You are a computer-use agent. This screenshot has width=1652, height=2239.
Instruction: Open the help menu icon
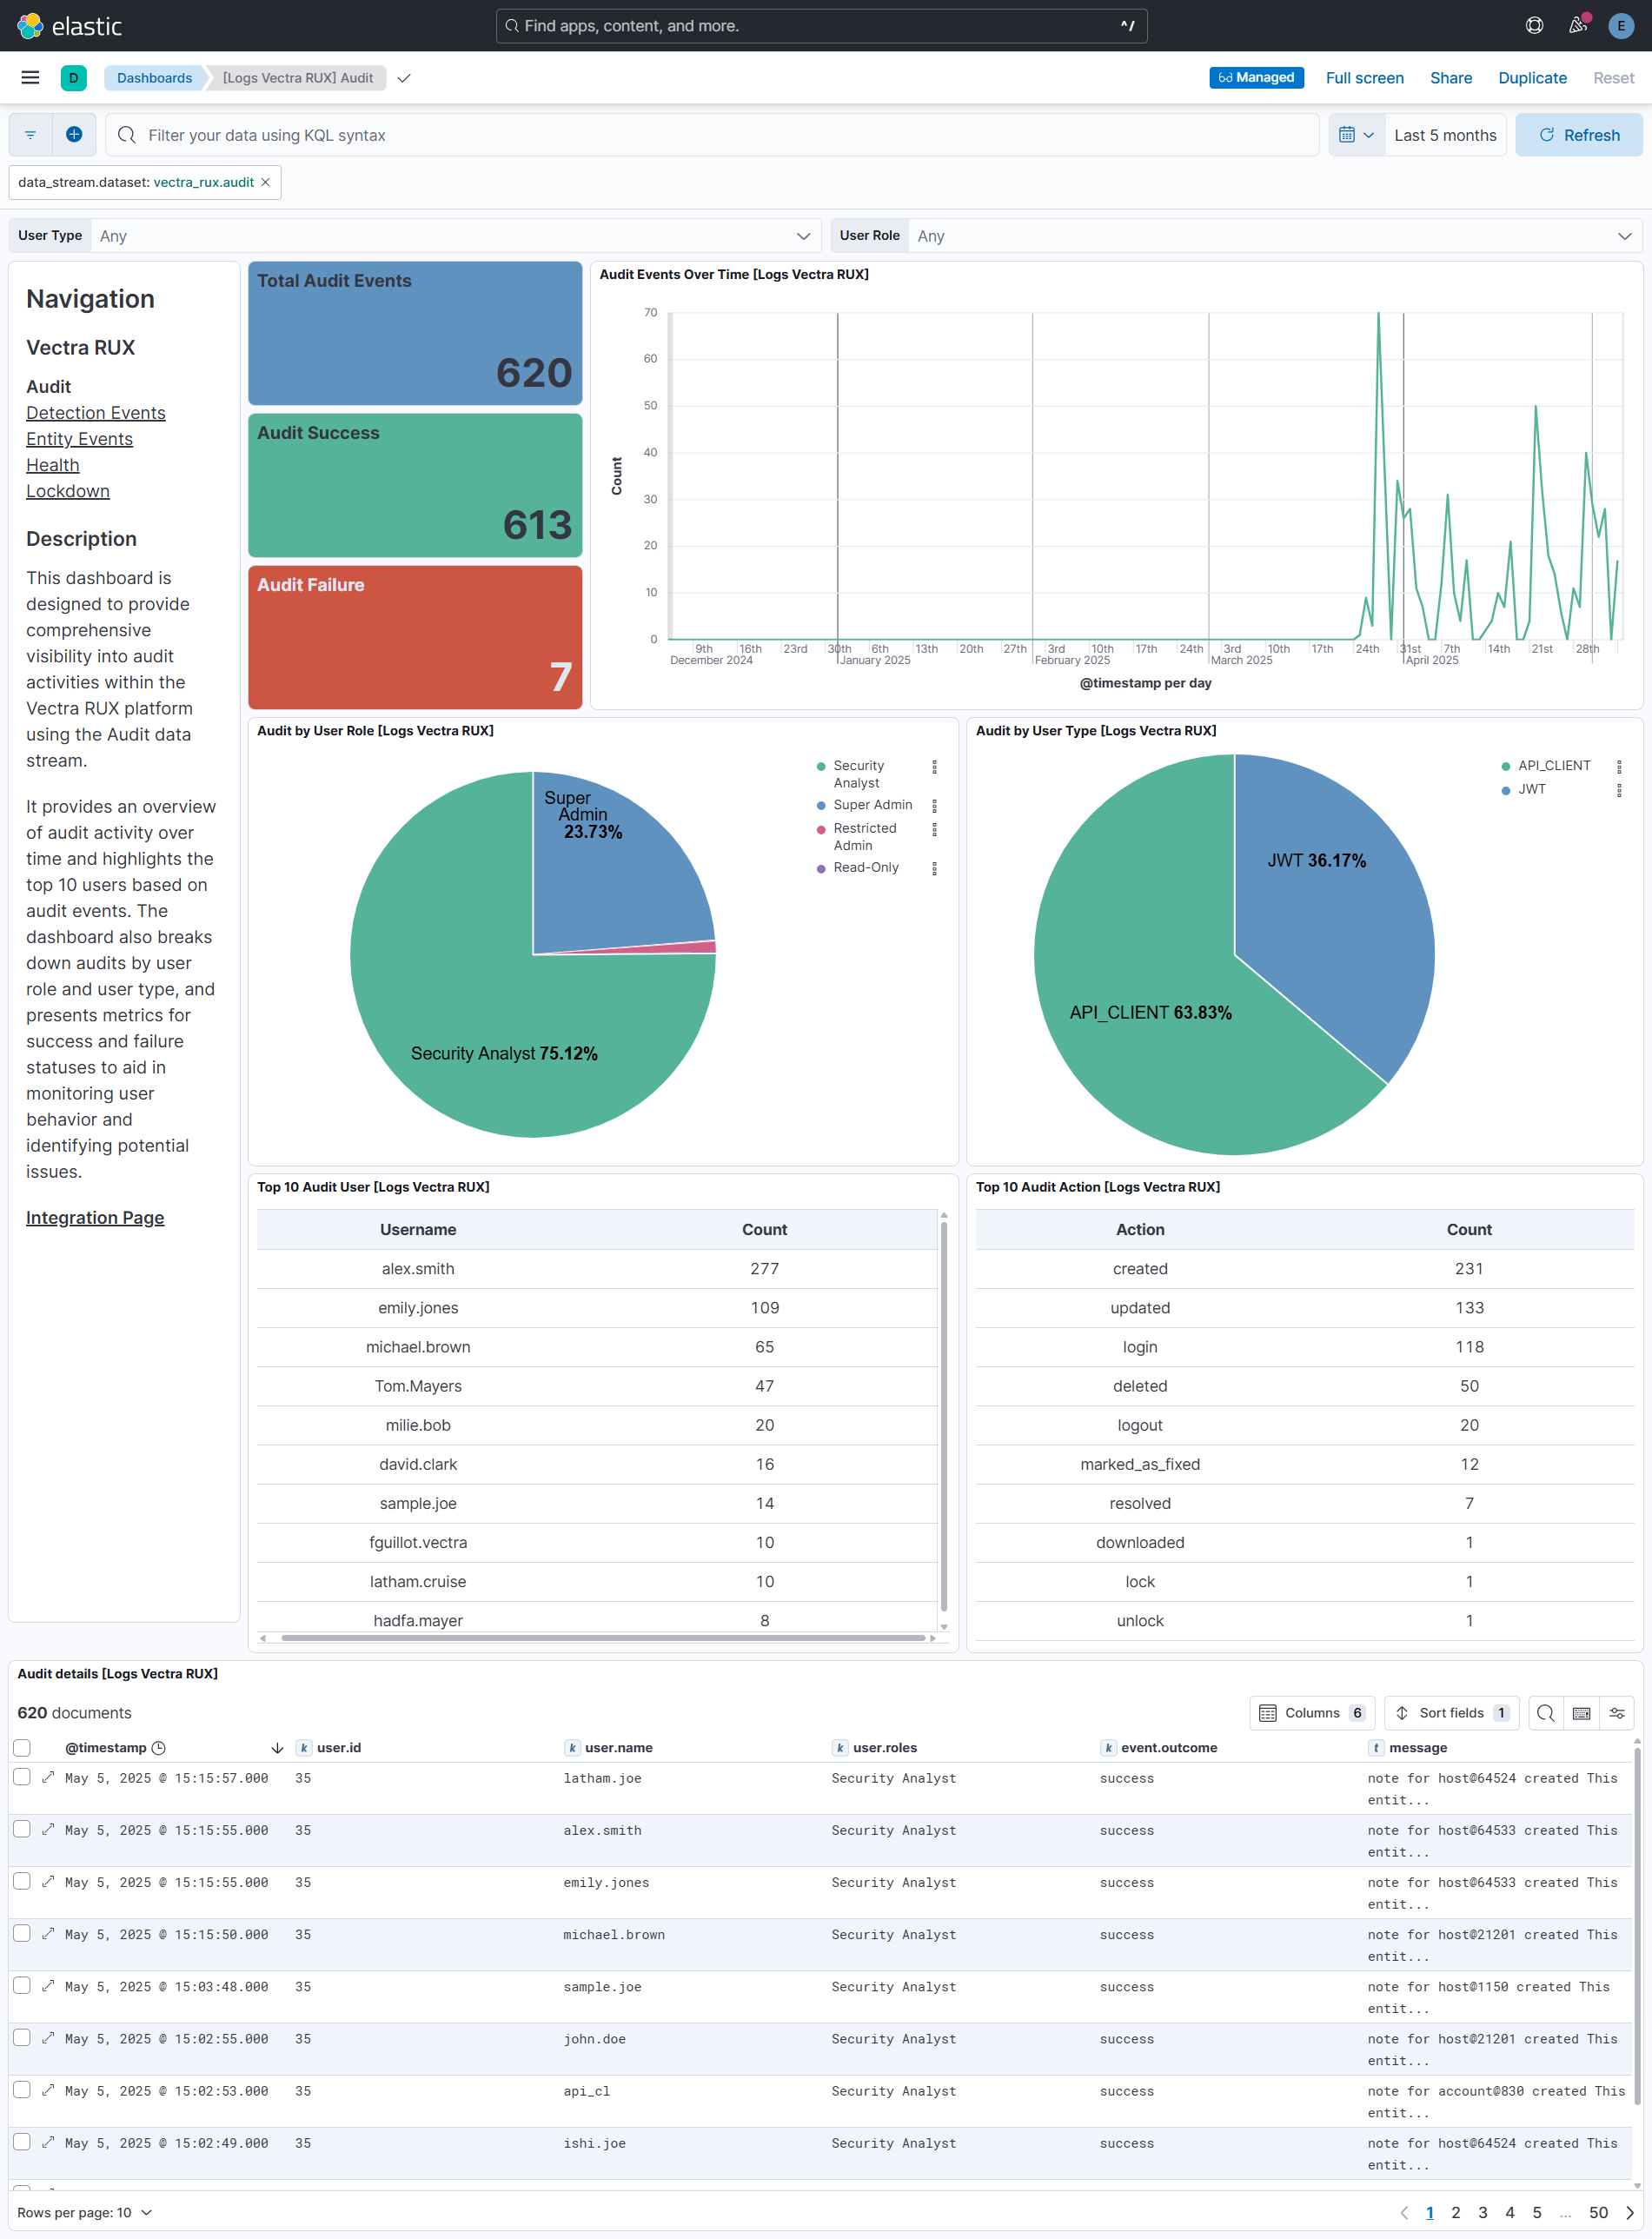(x=1534, y=26)
